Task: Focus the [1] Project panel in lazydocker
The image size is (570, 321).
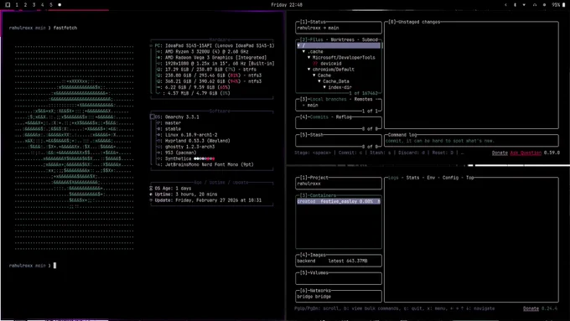Action: click(x=339, y=184)
